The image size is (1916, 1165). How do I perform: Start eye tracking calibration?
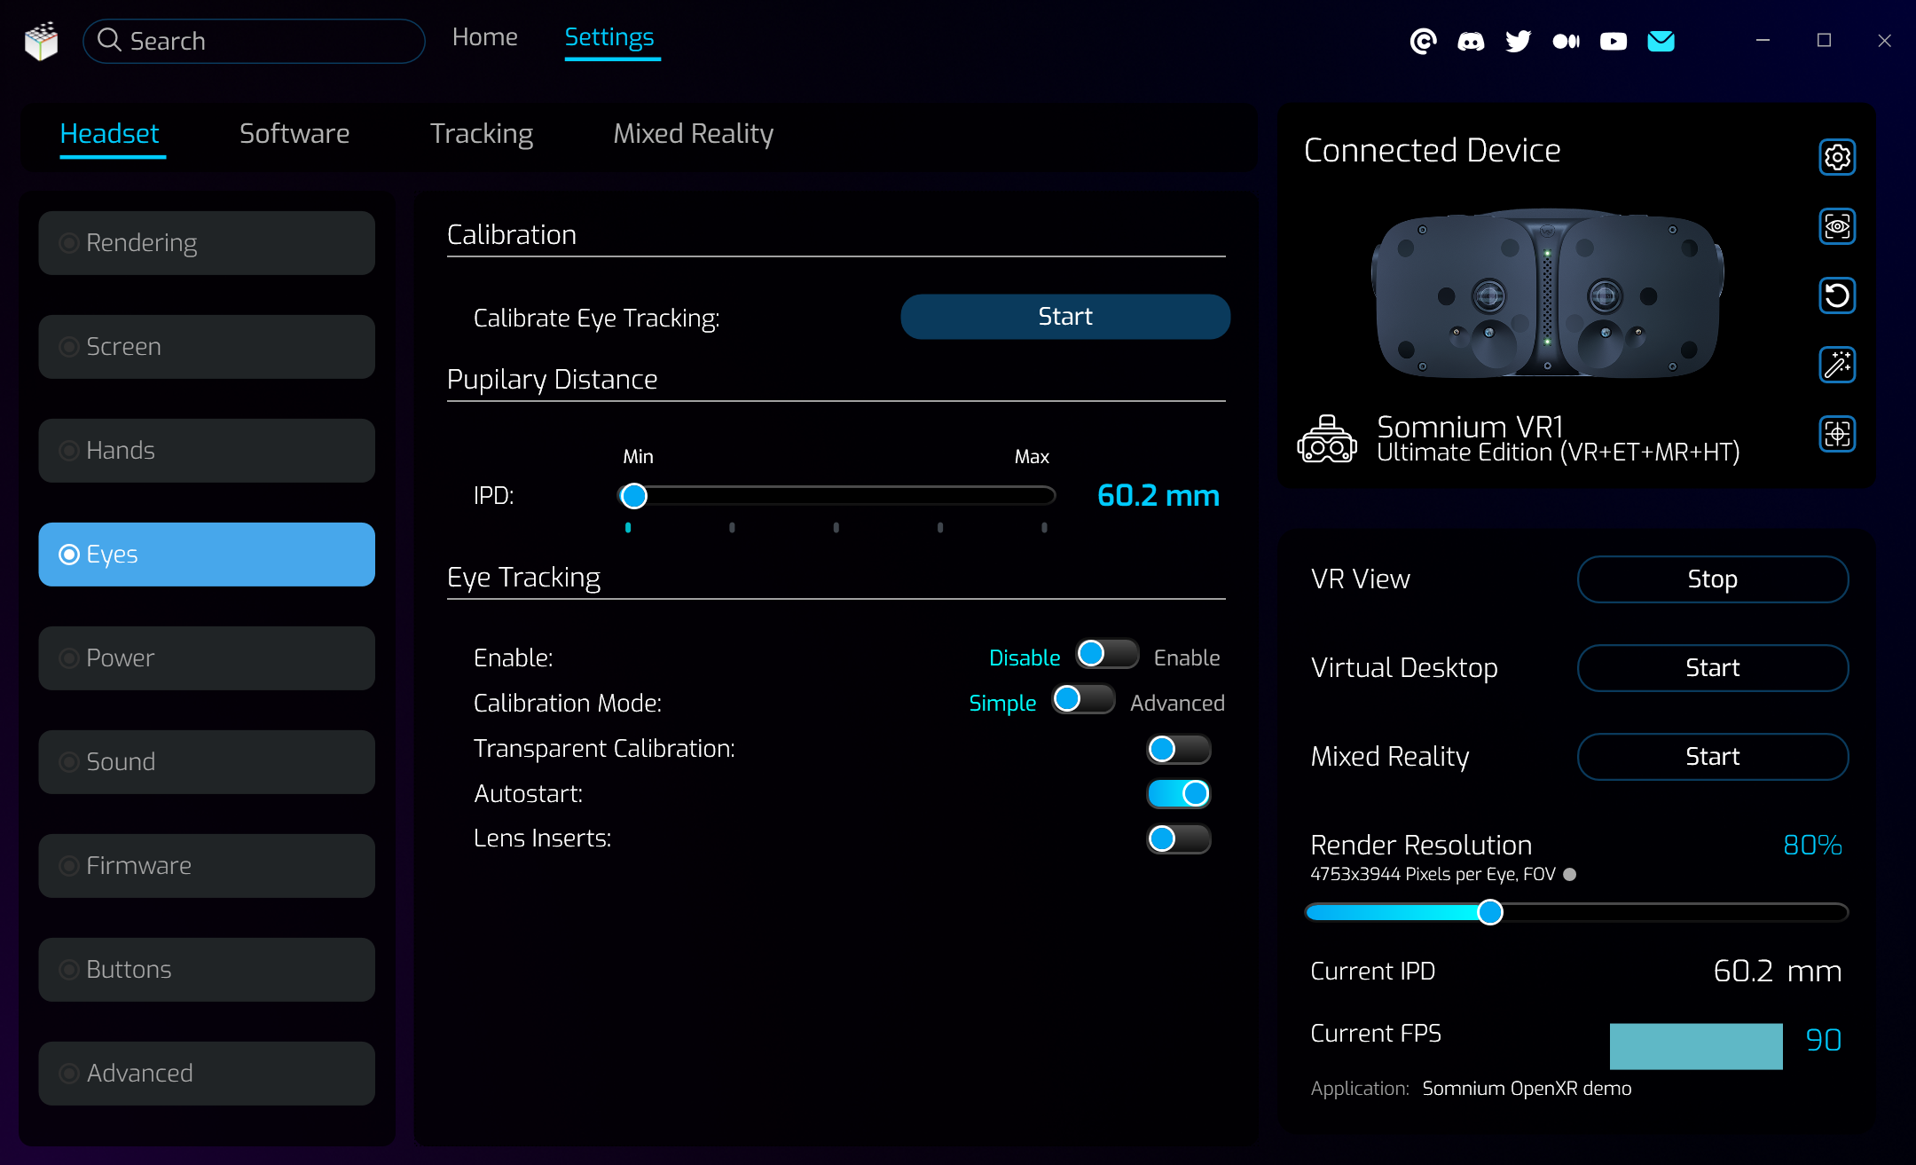[x=1065, y=317]
